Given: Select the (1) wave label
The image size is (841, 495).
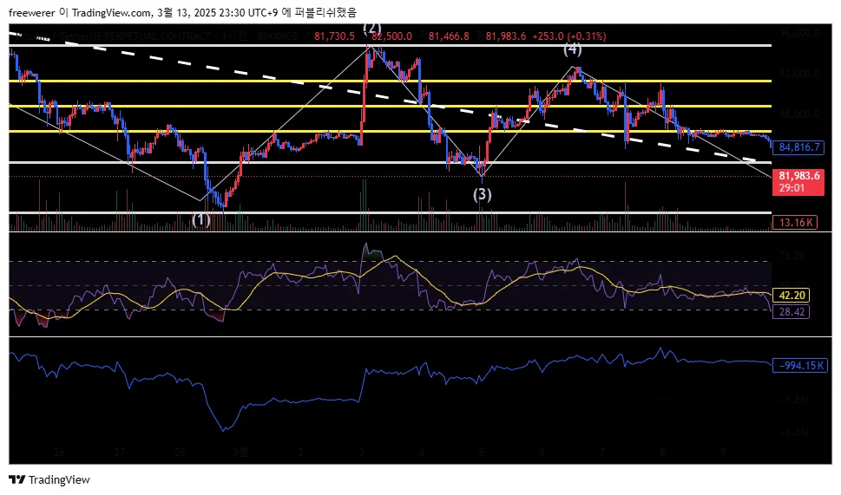Looking at the screenshot, I should [x=201, y=219].
